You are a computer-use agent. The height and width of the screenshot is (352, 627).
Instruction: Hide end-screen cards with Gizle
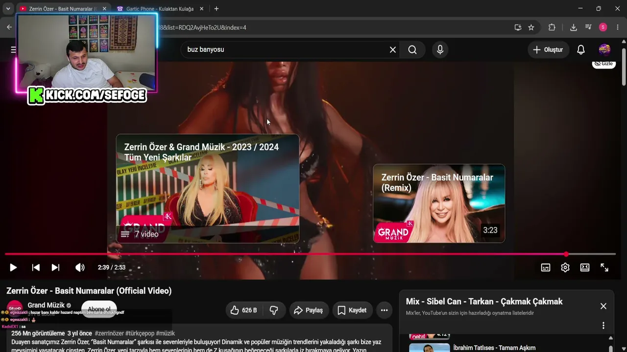click(x=603, y=64)
